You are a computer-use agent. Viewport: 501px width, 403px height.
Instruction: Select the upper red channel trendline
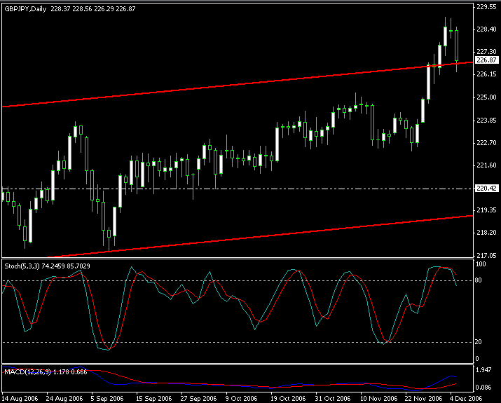click(238, 84)
